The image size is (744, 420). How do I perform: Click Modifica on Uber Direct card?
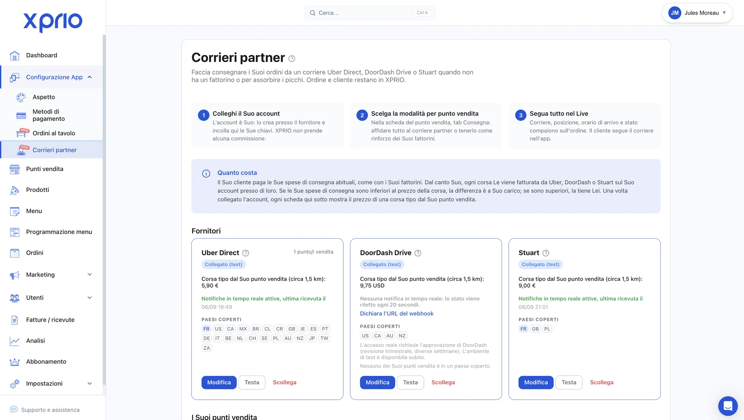(219, 382)
